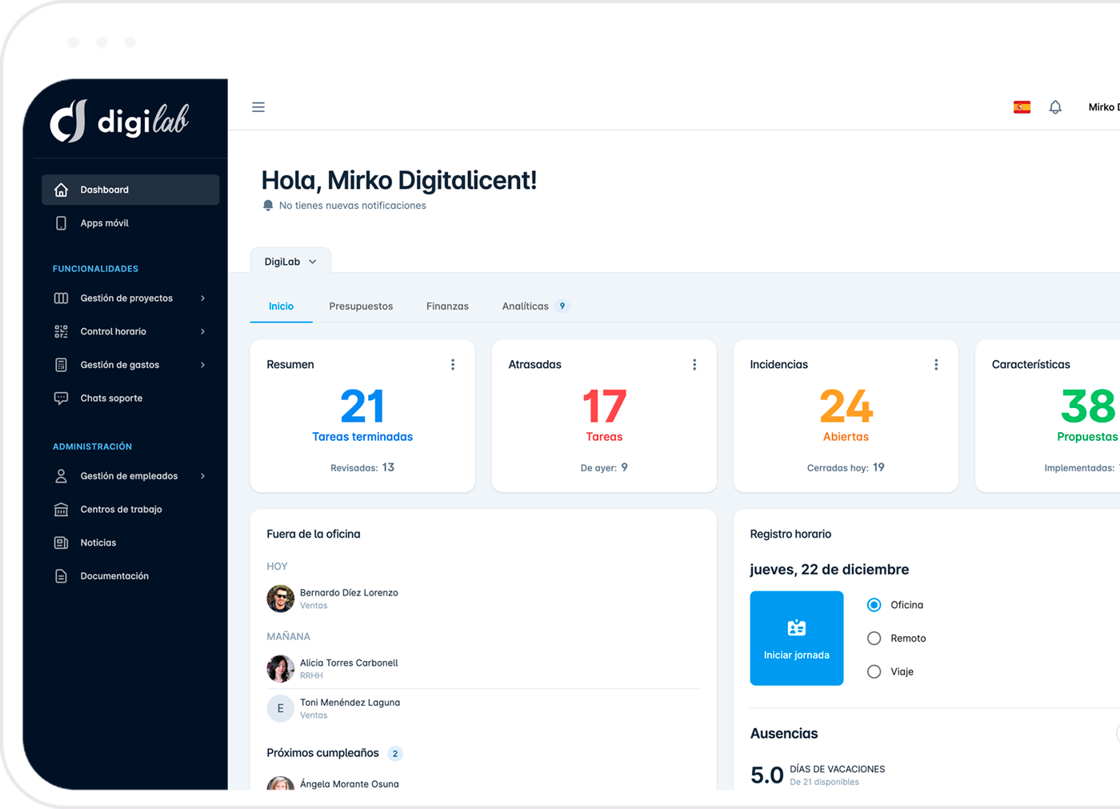Open the Resumen card options menu
The image size is (1120, 809).
click(x=453, y=365)
